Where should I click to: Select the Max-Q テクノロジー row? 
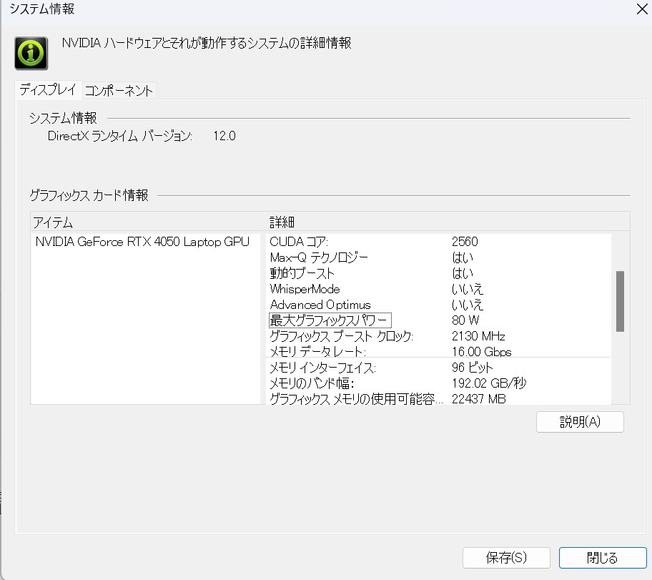click(x=438, y=257)
